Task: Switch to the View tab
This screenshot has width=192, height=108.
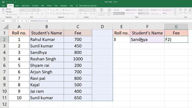Action: 56,6
